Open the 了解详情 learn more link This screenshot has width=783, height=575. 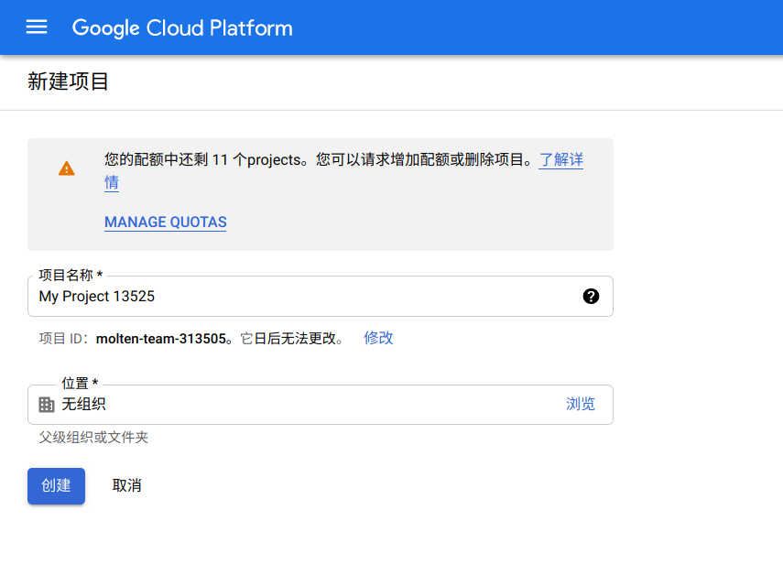click(560, 160)
